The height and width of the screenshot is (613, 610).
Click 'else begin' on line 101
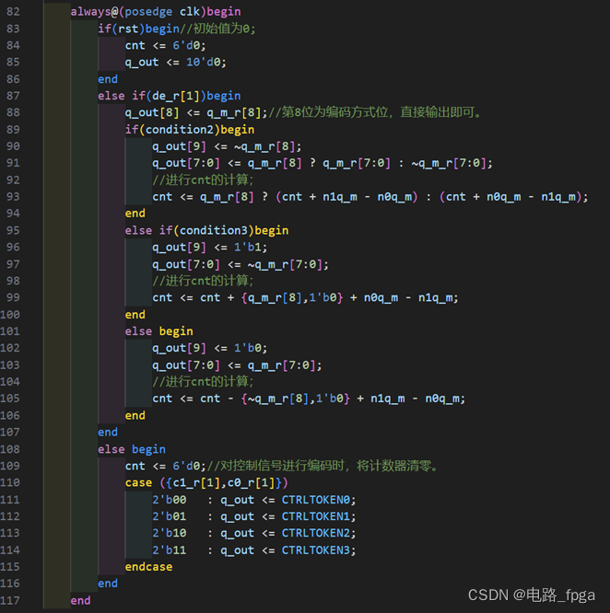coord(158,331)
